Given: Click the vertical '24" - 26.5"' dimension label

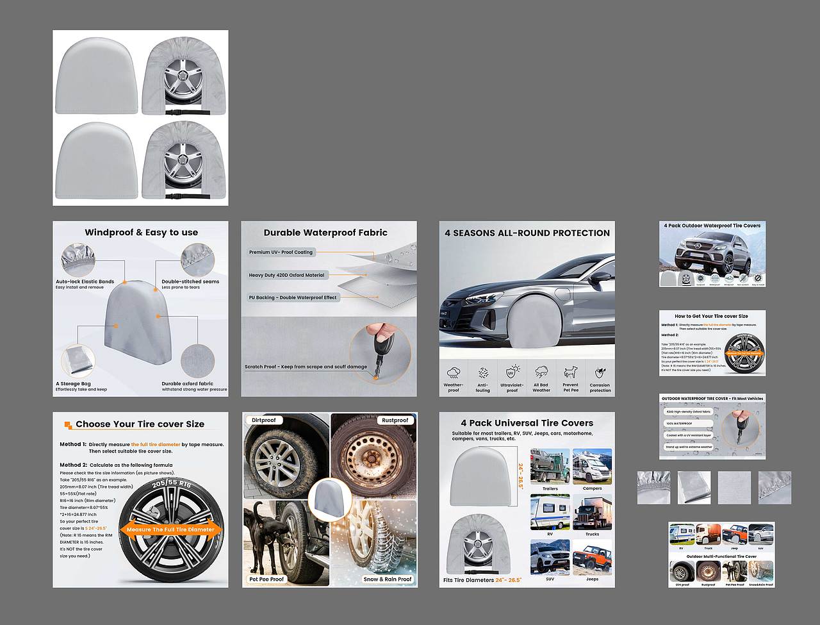Looking at the screenshot, I should point(520,476).
